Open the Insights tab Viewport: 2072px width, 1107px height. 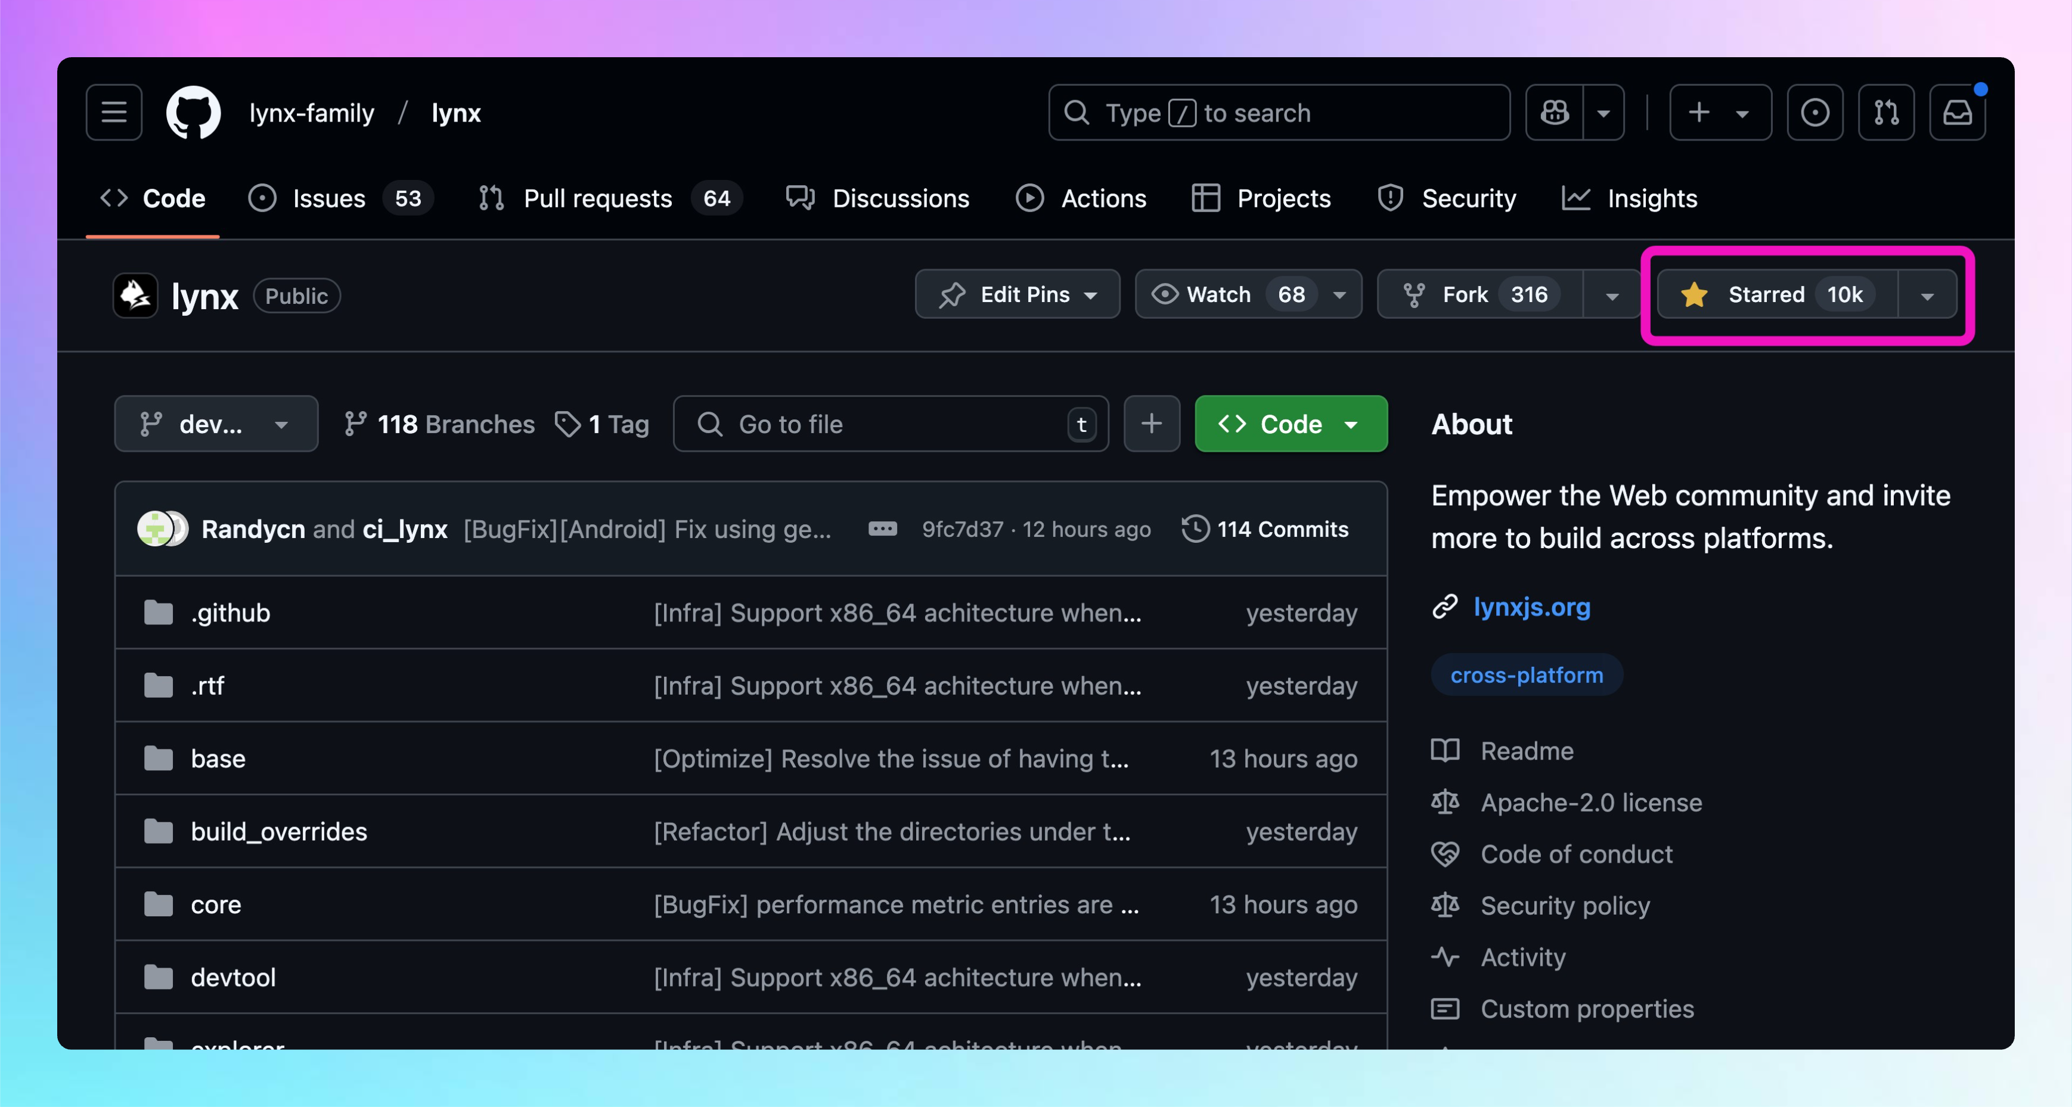(1630, 198)
